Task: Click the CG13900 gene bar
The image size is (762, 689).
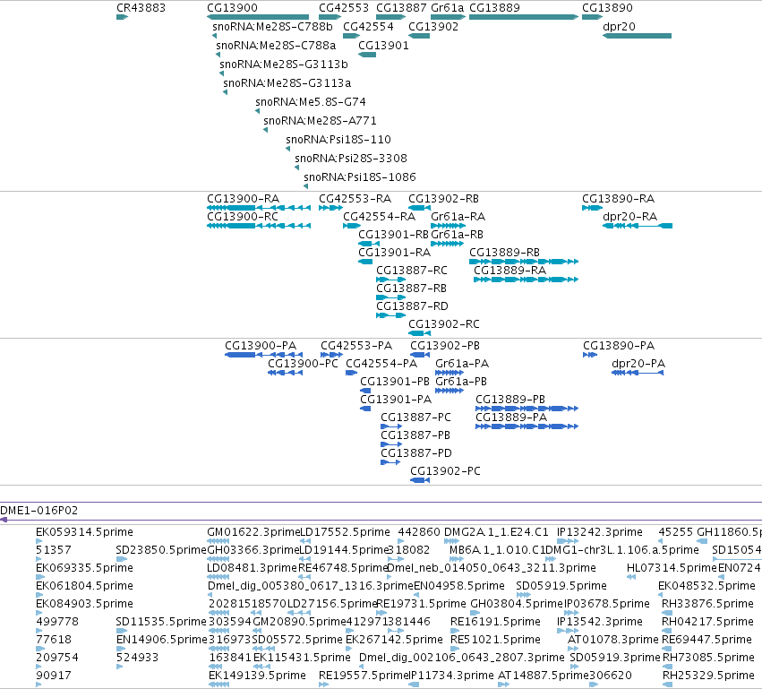Action: (258, 17)
